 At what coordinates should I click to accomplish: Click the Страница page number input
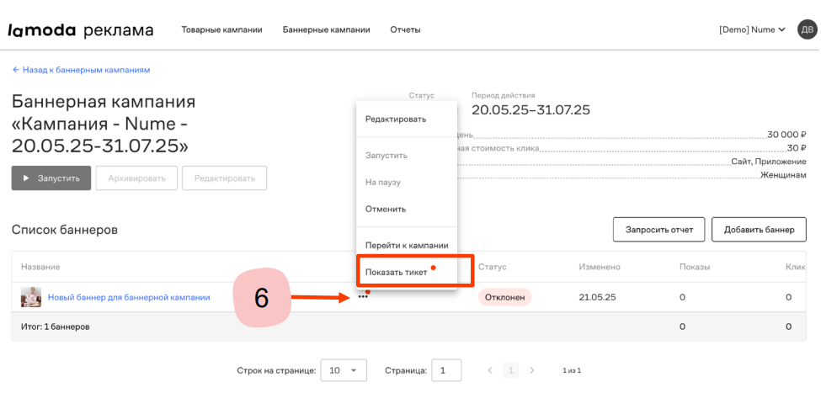446,370
